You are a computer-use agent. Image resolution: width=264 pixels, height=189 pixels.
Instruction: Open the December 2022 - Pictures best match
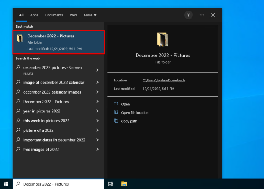pos(58,42)
